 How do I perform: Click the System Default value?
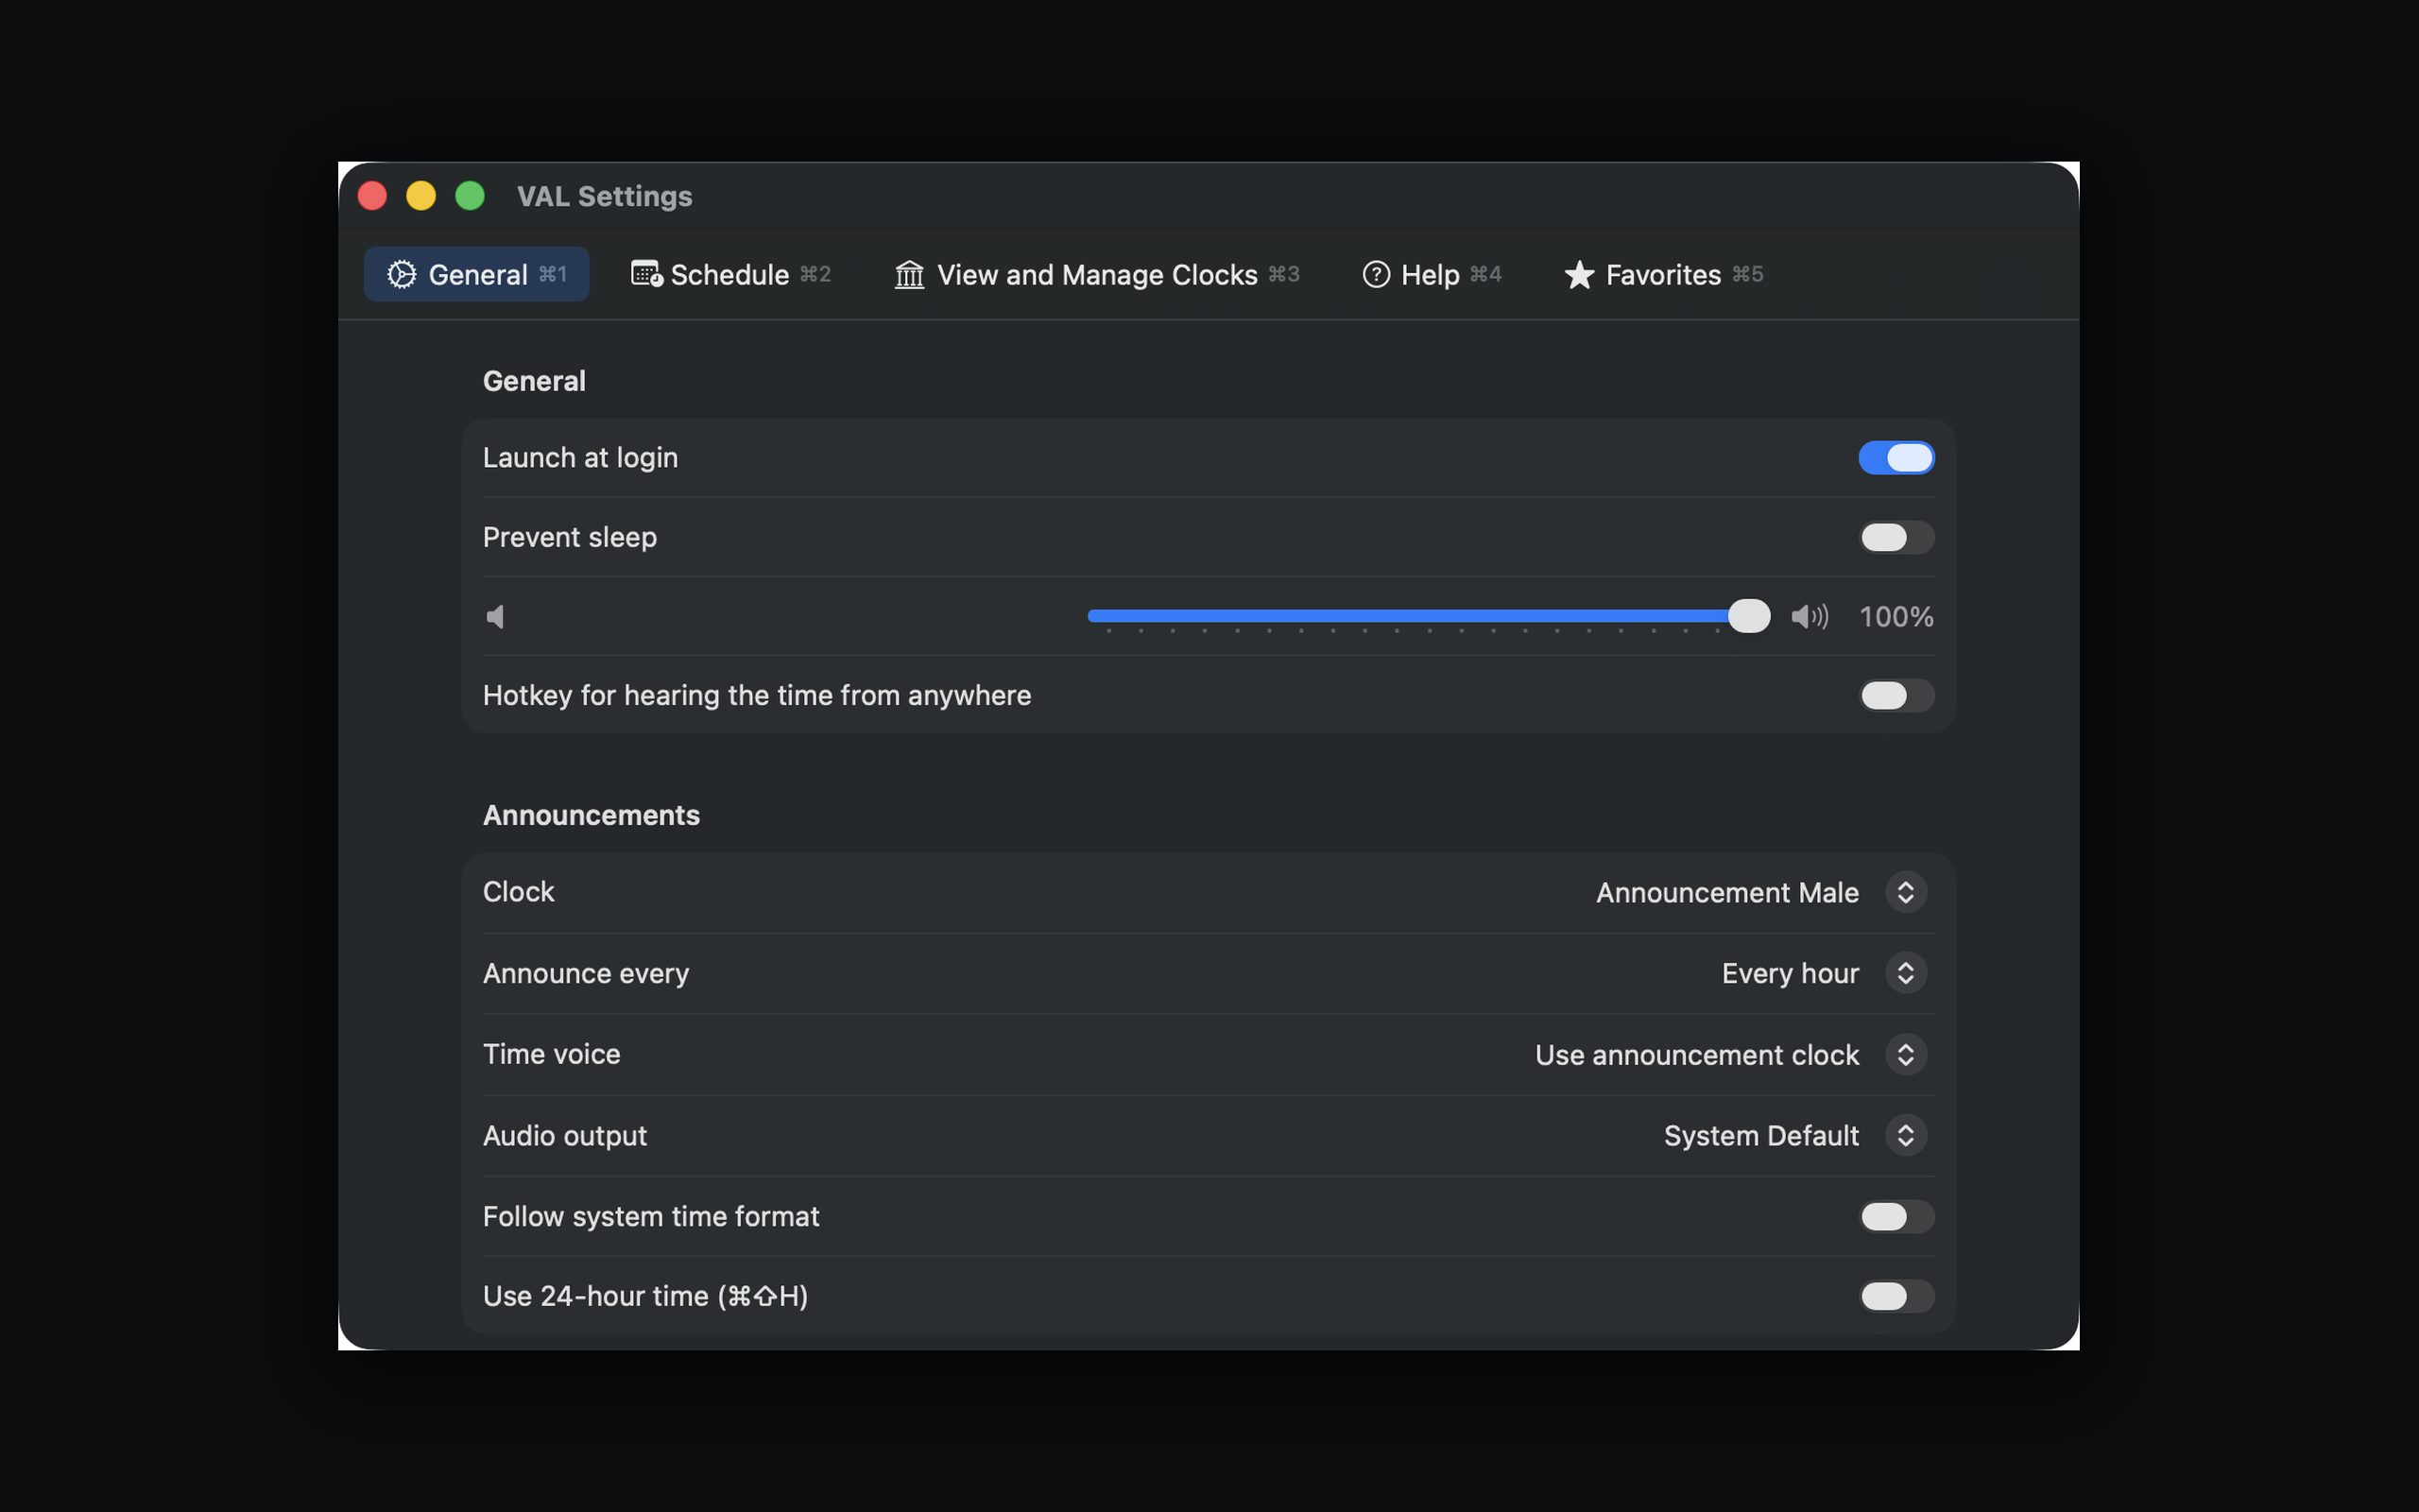[x=1761, y=1136]
